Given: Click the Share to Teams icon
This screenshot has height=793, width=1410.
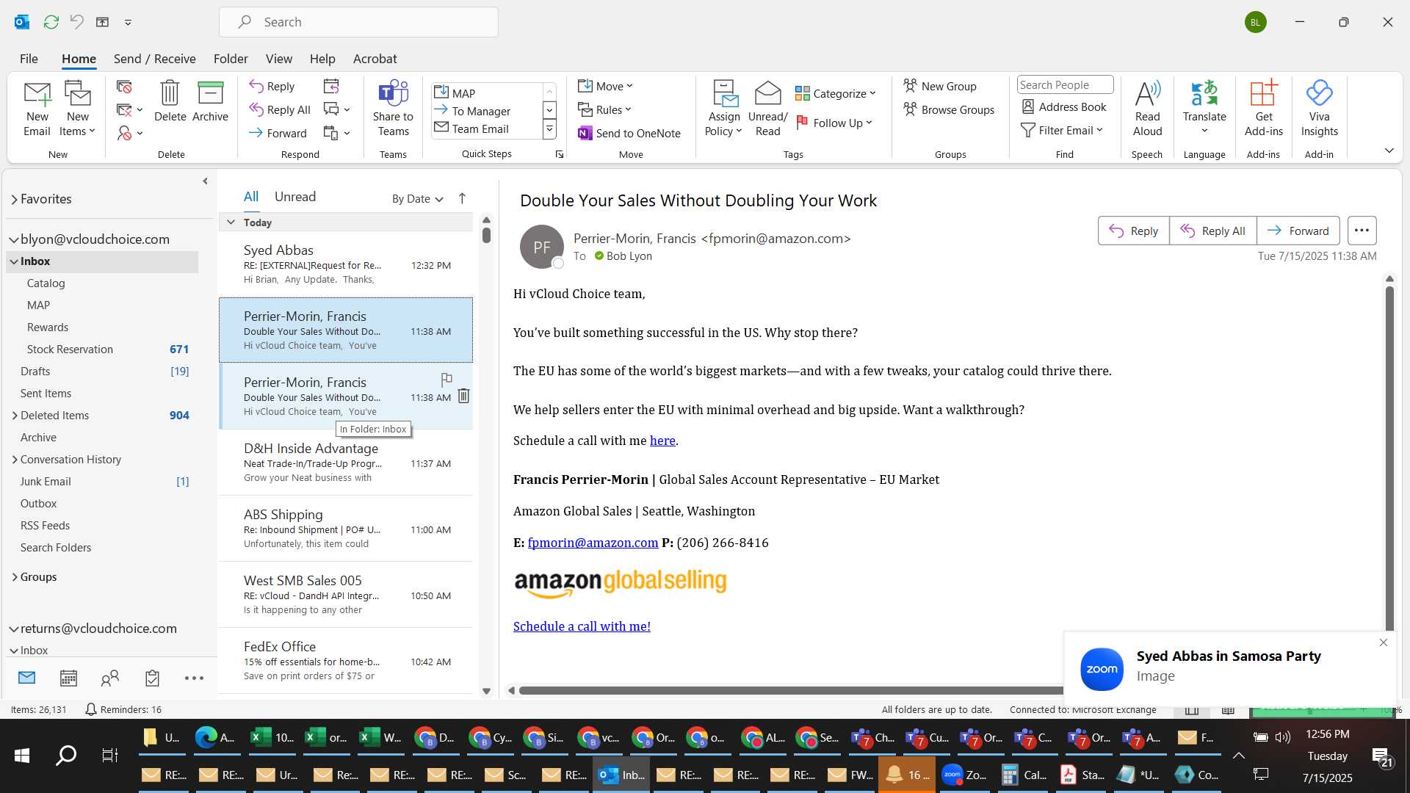Looking at the screenshot, I should 393,109.
